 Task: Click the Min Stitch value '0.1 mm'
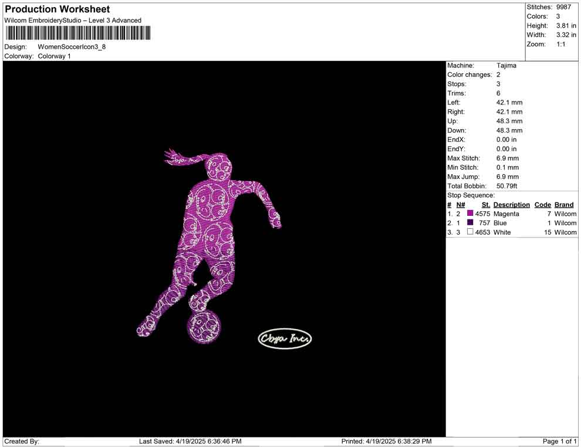click(508, 167)
